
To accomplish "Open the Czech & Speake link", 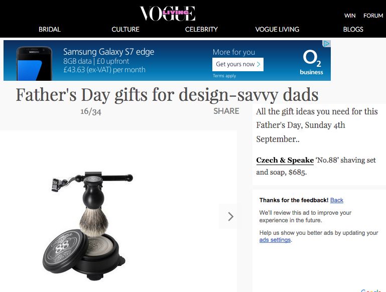I will tap(285, 161).
